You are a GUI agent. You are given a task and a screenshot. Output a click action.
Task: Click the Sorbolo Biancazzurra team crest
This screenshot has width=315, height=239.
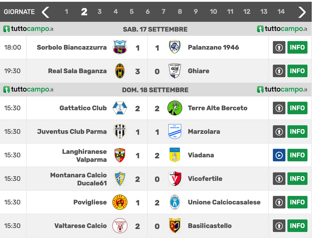coord(120,47)
